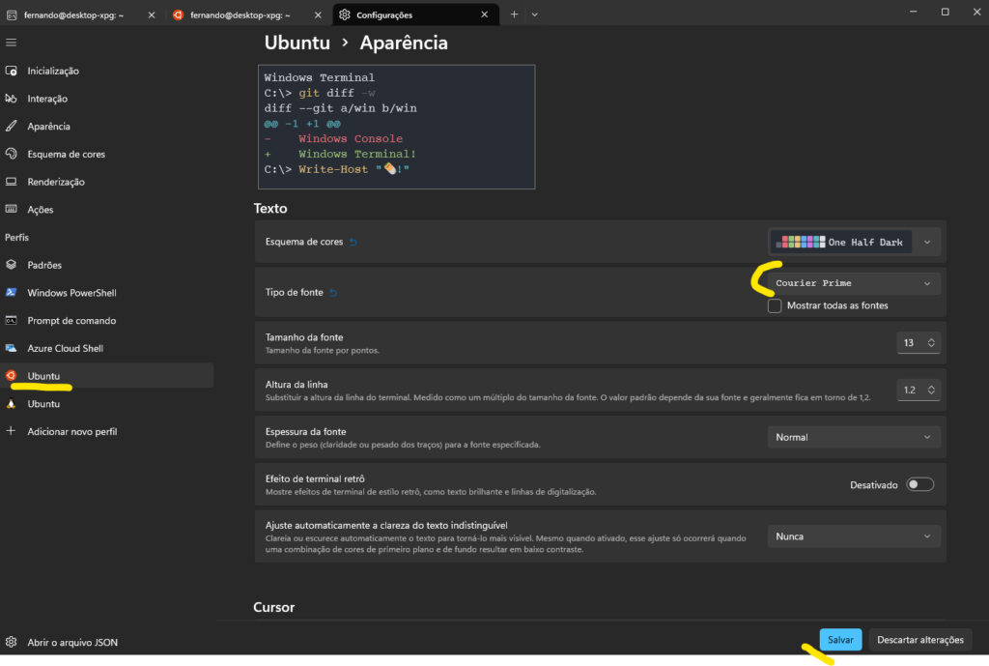Click Adicionar novo perfil
Screen dimensions: 989x666
click(x=71, y=432)
